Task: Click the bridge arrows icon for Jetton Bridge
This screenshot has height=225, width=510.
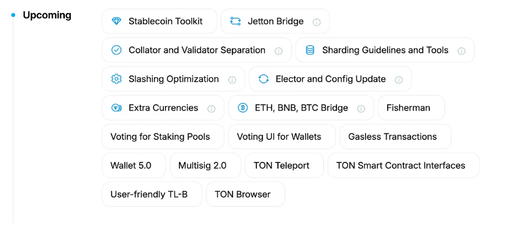Action: click(235, 22)
